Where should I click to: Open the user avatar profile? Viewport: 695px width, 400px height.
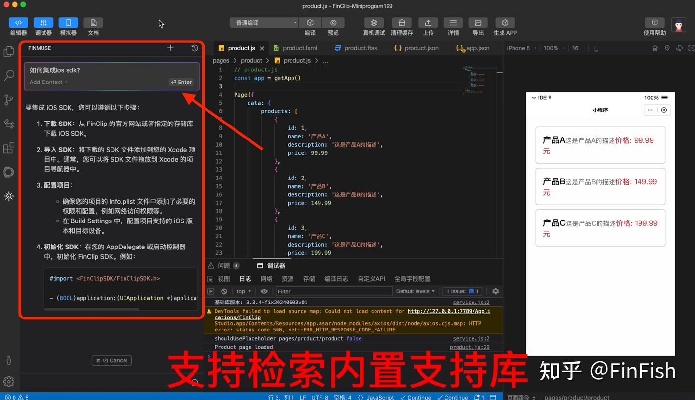tap(679, 25)
